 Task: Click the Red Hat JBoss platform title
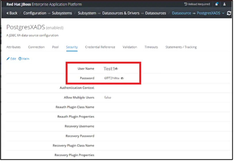pyautogui.click(x=44, y=4)
